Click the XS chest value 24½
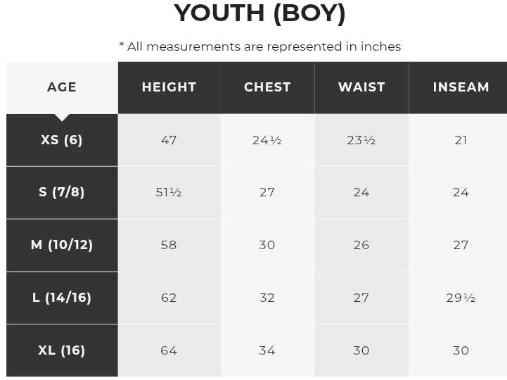This screenshot has width=507, height=380. point(267,140)
